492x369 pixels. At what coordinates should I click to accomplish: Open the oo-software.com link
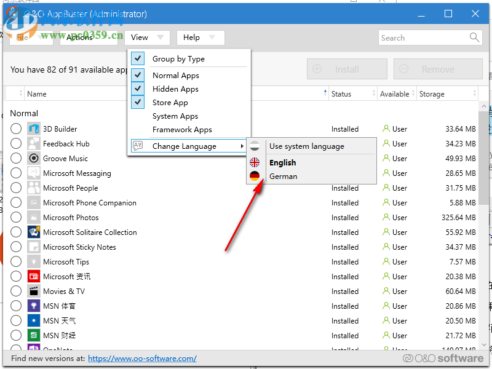point(142,359)
